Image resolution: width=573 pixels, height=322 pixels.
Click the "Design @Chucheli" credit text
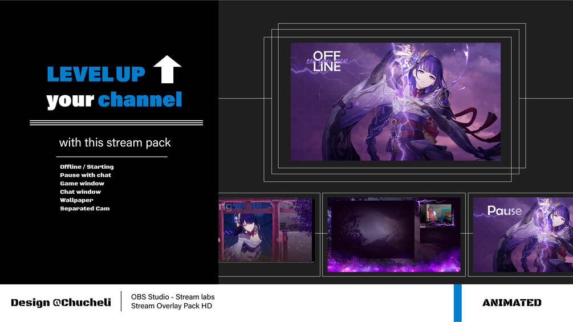pos(60,303)
